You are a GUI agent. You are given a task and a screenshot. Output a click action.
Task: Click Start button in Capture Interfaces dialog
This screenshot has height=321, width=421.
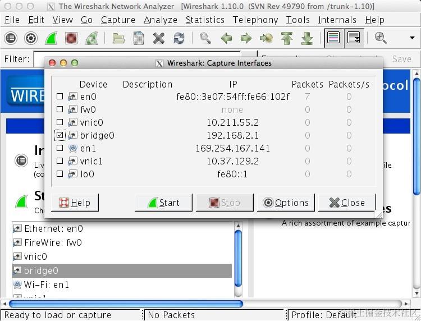click(163, 203)
